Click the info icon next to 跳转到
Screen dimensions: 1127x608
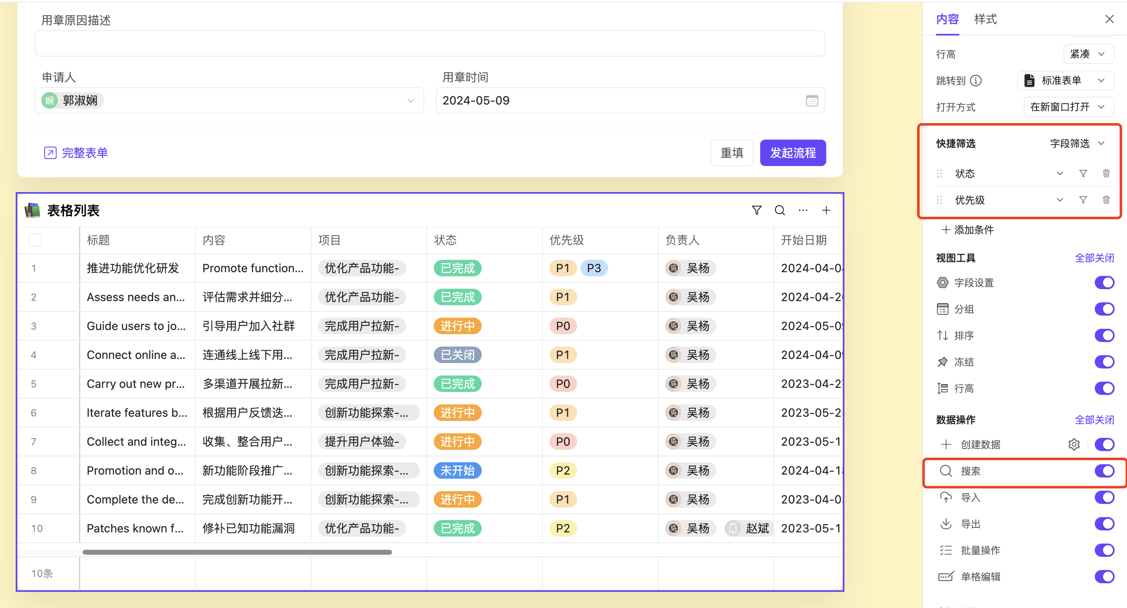coord(976,81)
